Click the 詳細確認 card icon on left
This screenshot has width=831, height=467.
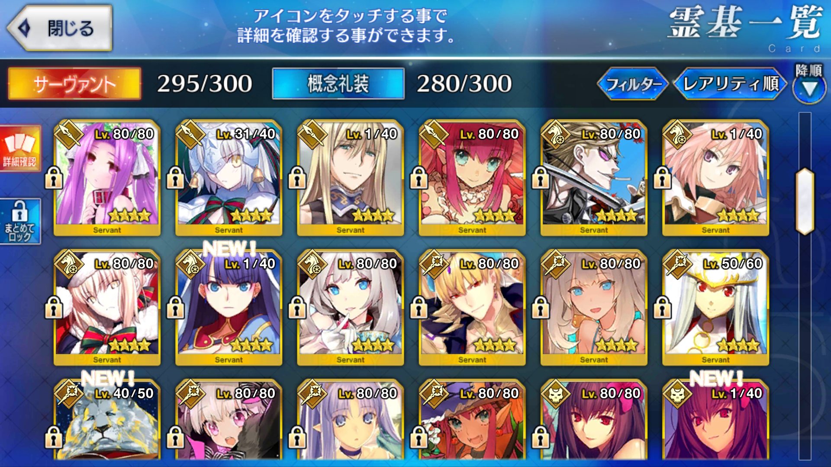coord(20,148)
